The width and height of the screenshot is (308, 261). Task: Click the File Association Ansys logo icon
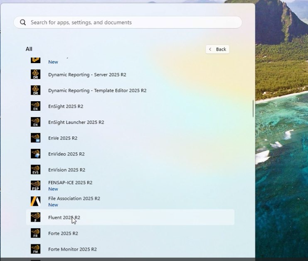[36, 201]
